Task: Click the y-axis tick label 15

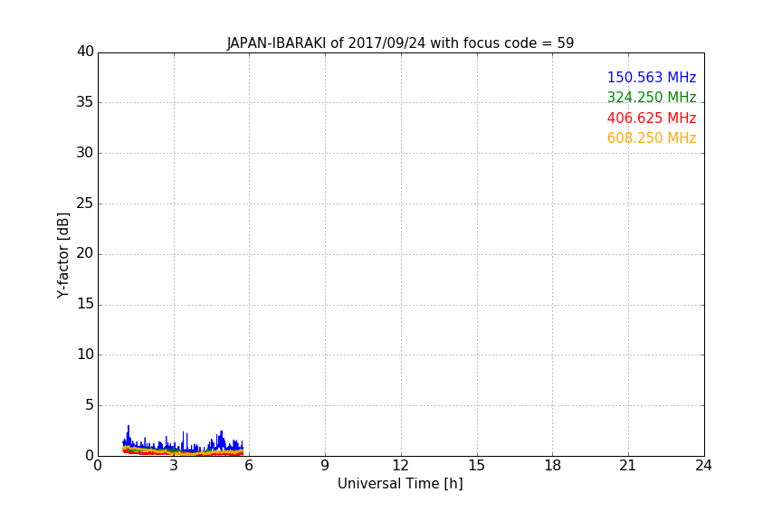Action: pyautogui.click(x=85, y=304)
